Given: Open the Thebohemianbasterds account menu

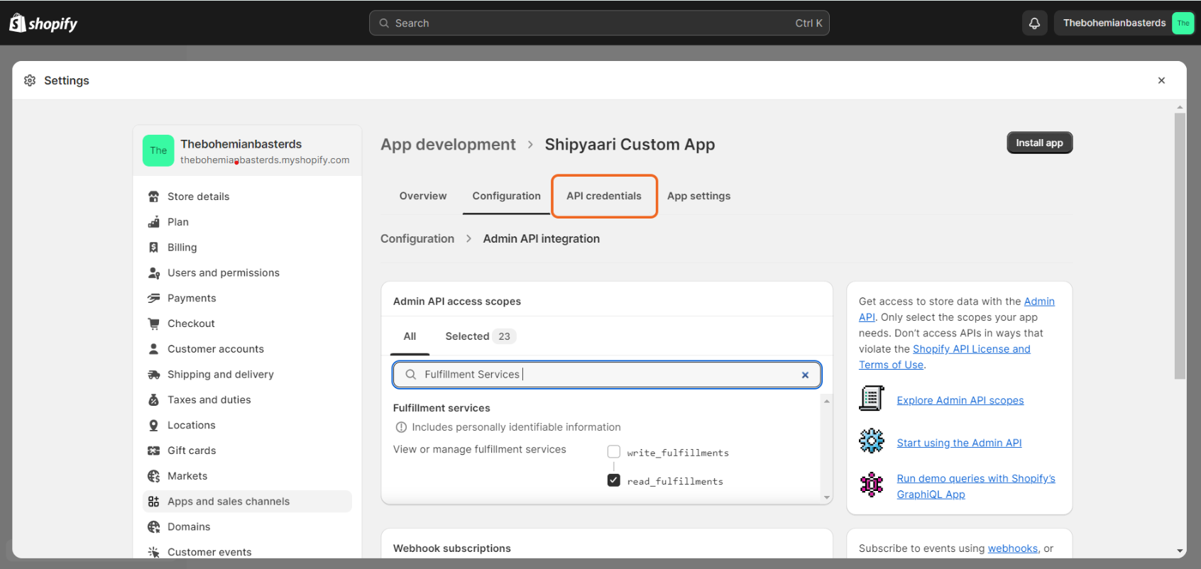Looking at the screenshot, I should pos(1124,23).
